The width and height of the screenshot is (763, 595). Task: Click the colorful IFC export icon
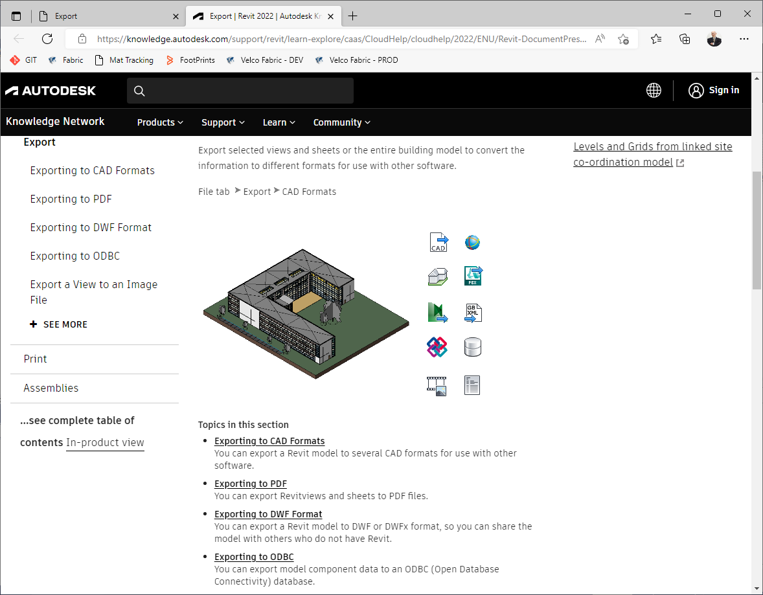click(437, 347)
